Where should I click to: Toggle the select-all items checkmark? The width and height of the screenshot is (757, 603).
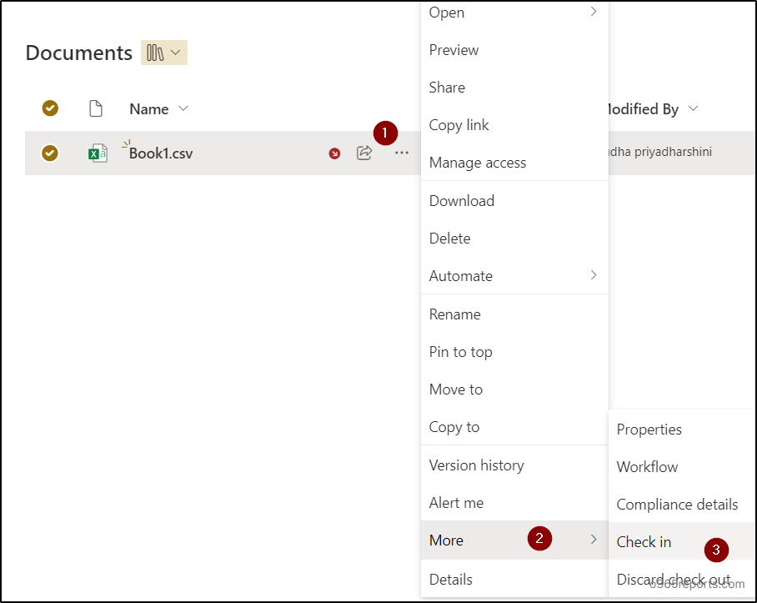pos(50,108)
